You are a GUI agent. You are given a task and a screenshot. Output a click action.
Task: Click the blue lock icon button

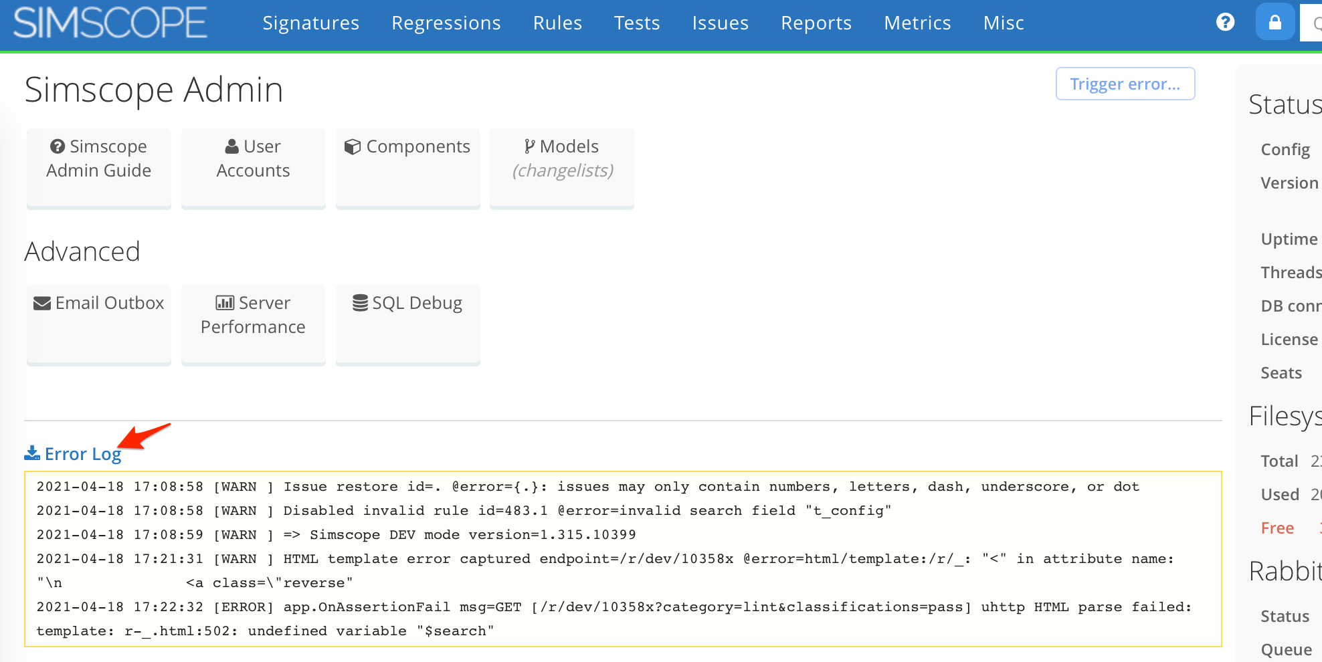(x=1275, y=22)
